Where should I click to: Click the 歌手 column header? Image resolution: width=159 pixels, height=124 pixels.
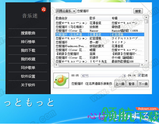pos(99,18)
